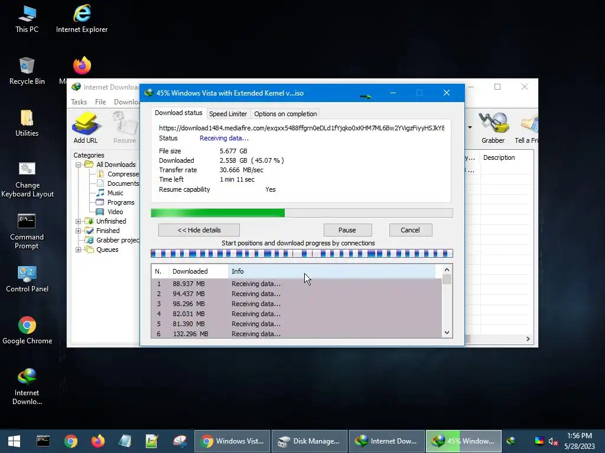Open the File menu in IDM
The image size is (605, 453).
click(x=100, y=101)
